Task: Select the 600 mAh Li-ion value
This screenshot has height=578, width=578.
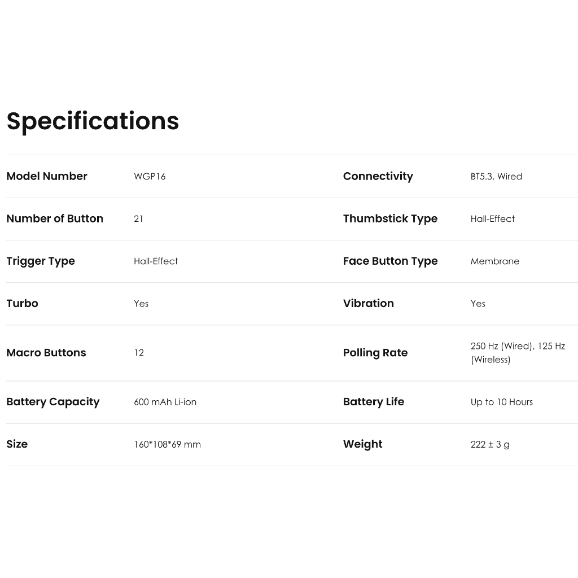Action: click(165, 402)
